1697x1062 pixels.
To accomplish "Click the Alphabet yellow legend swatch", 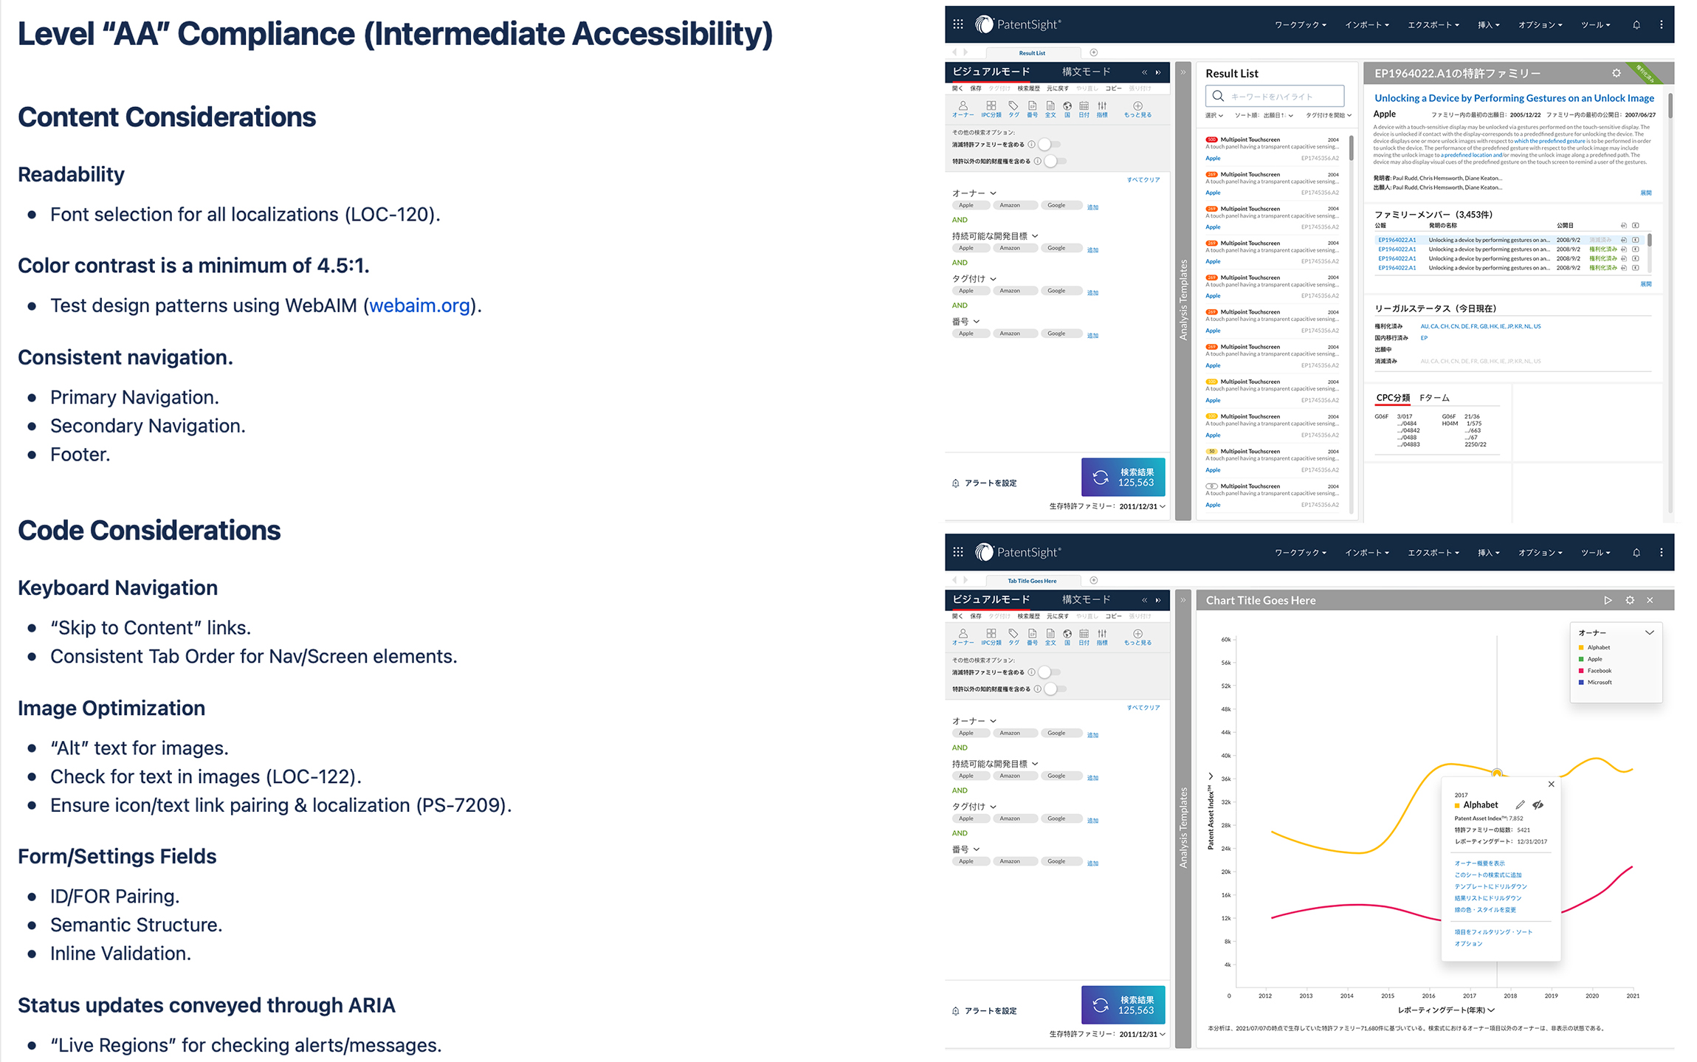I will point(1581,647).
